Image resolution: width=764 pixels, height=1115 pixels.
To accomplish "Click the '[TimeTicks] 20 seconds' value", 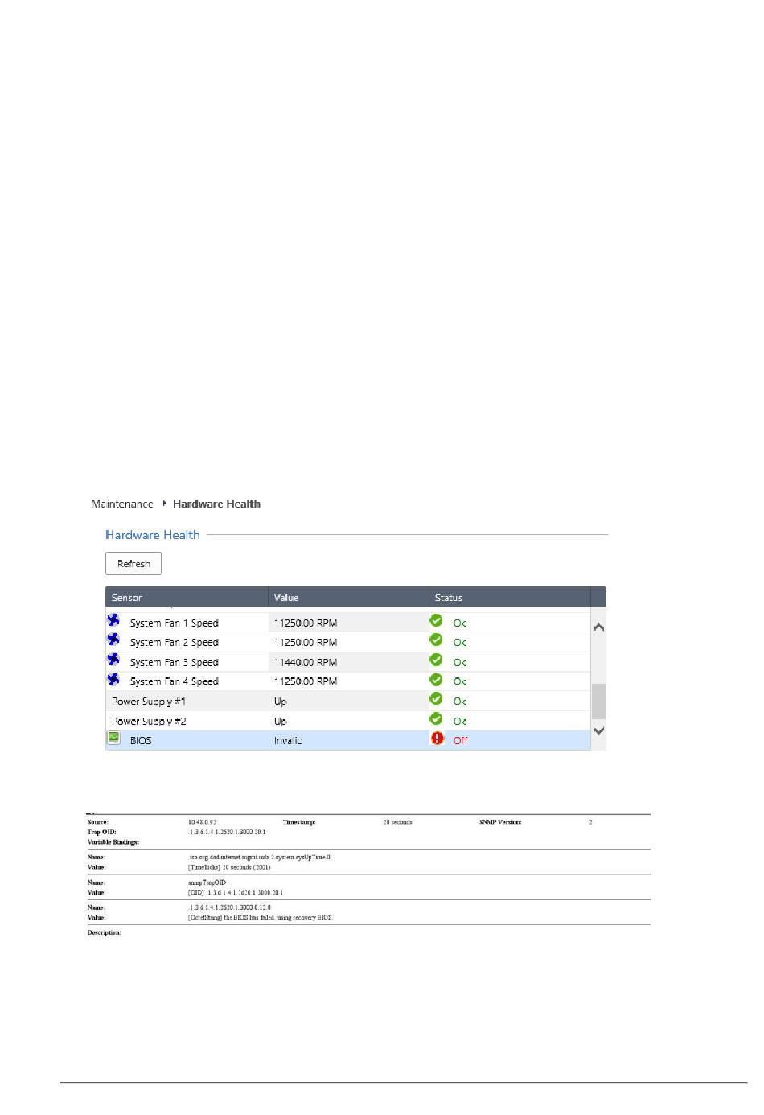I will click(x=228, y=867).
